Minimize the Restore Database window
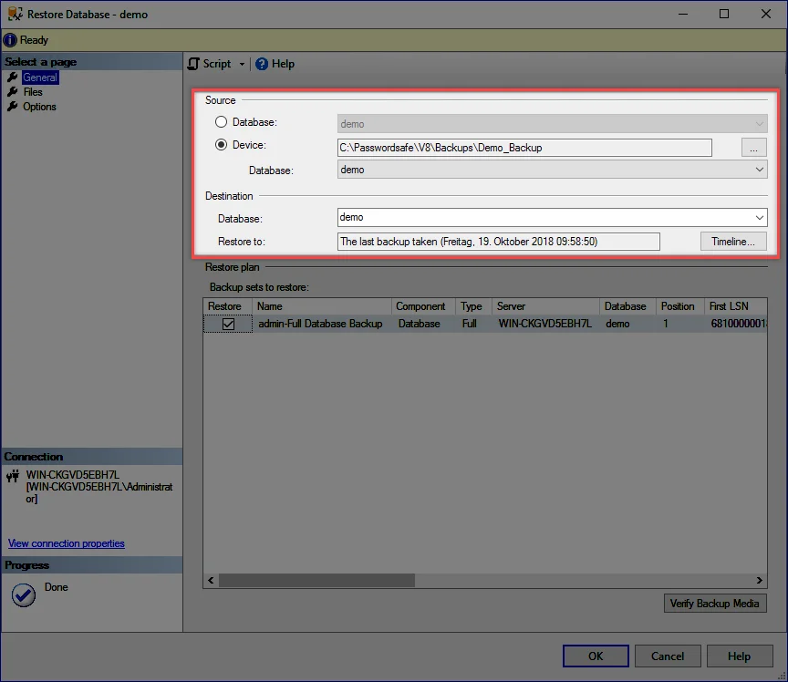Viewport: 788px width, 682px height. (x=683, y=14)
